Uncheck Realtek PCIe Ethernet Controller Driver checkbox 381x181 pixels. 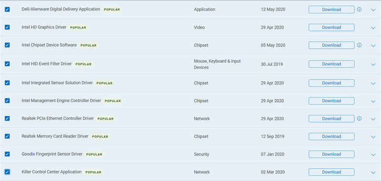(x=7, y=118)
